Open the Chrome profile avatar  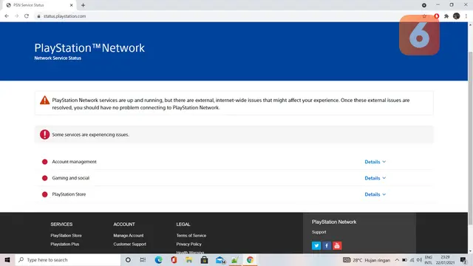(457, 16)
